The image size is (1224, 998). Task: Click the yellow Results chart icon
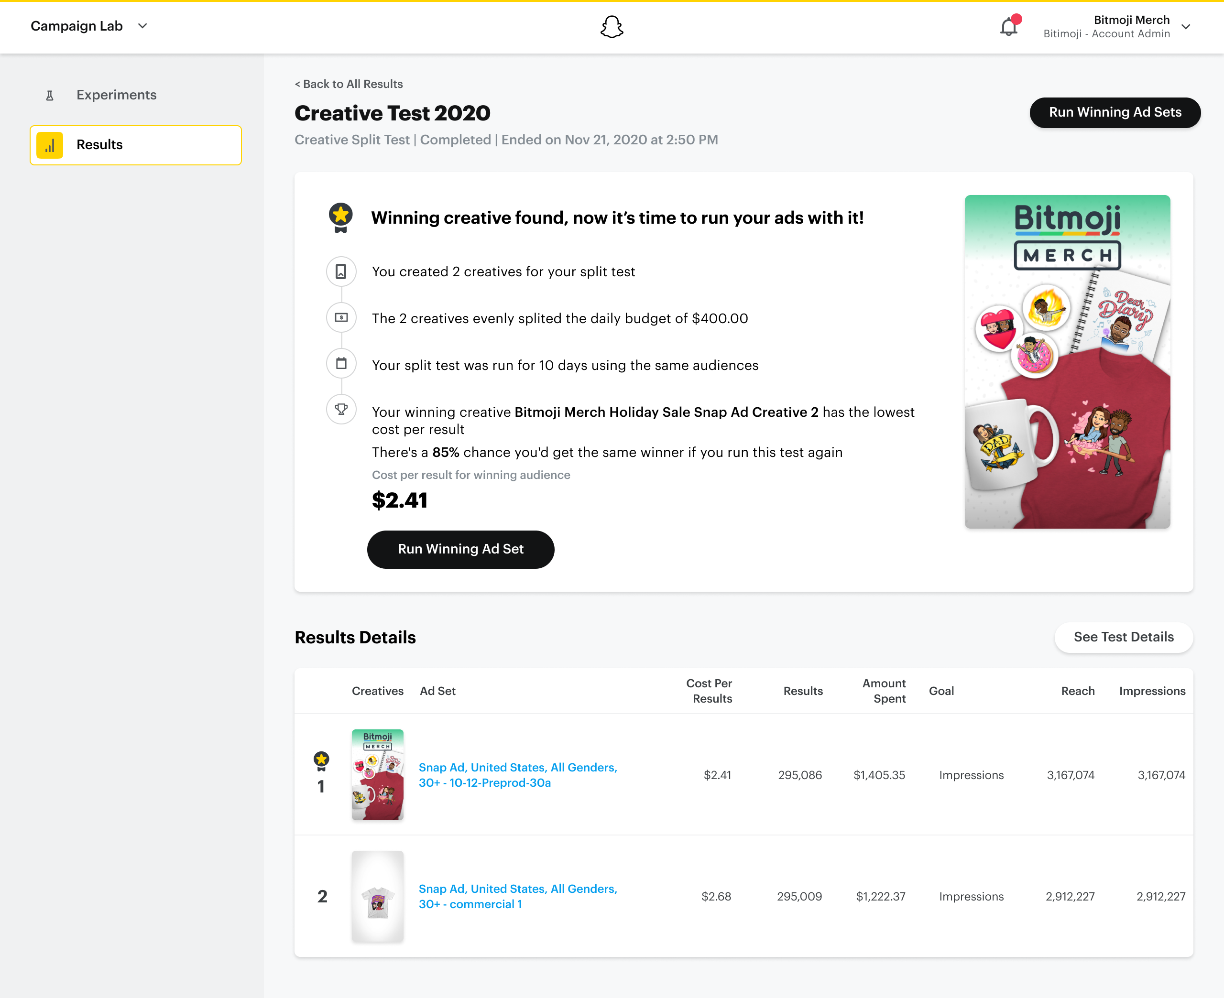click(x=50, y=145)
